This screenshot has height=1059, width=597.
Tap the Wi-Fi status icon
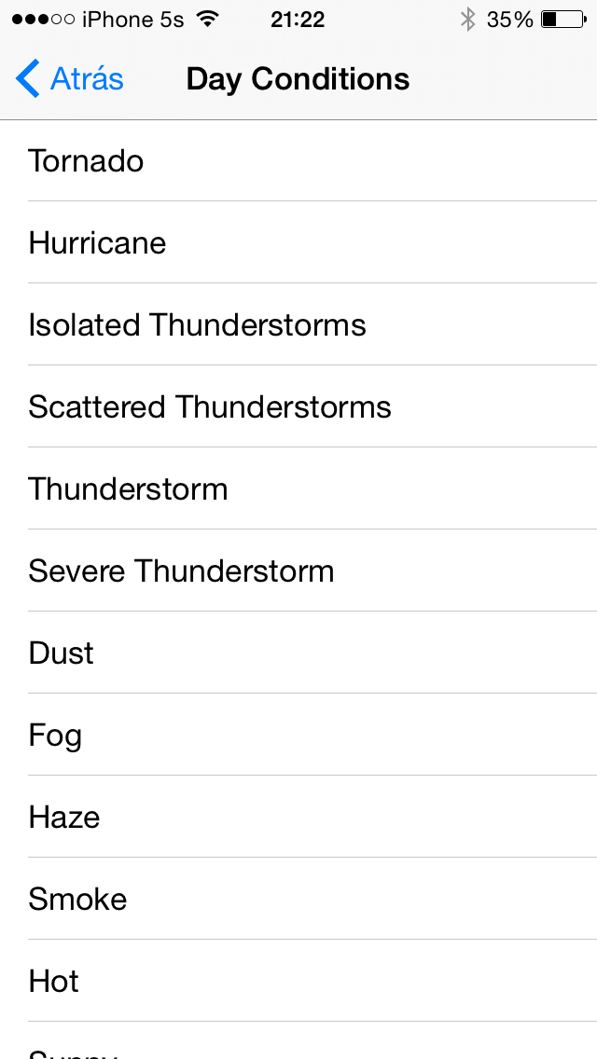[x=207, y=20]
